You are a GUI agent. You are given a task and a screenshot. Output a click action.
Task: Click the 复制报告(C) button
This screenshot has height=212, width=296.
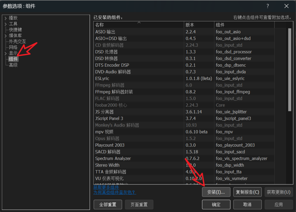pyautogui.click(x=247, y=192)
